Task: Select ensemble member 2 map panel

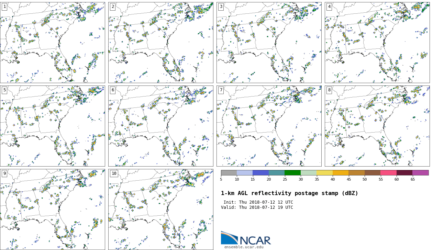Action: (161, 43)
